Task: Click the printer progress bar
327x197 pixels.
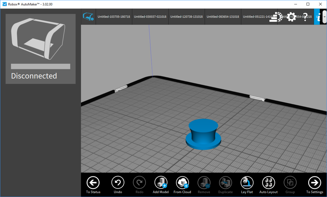Action: tap(41, 66)
